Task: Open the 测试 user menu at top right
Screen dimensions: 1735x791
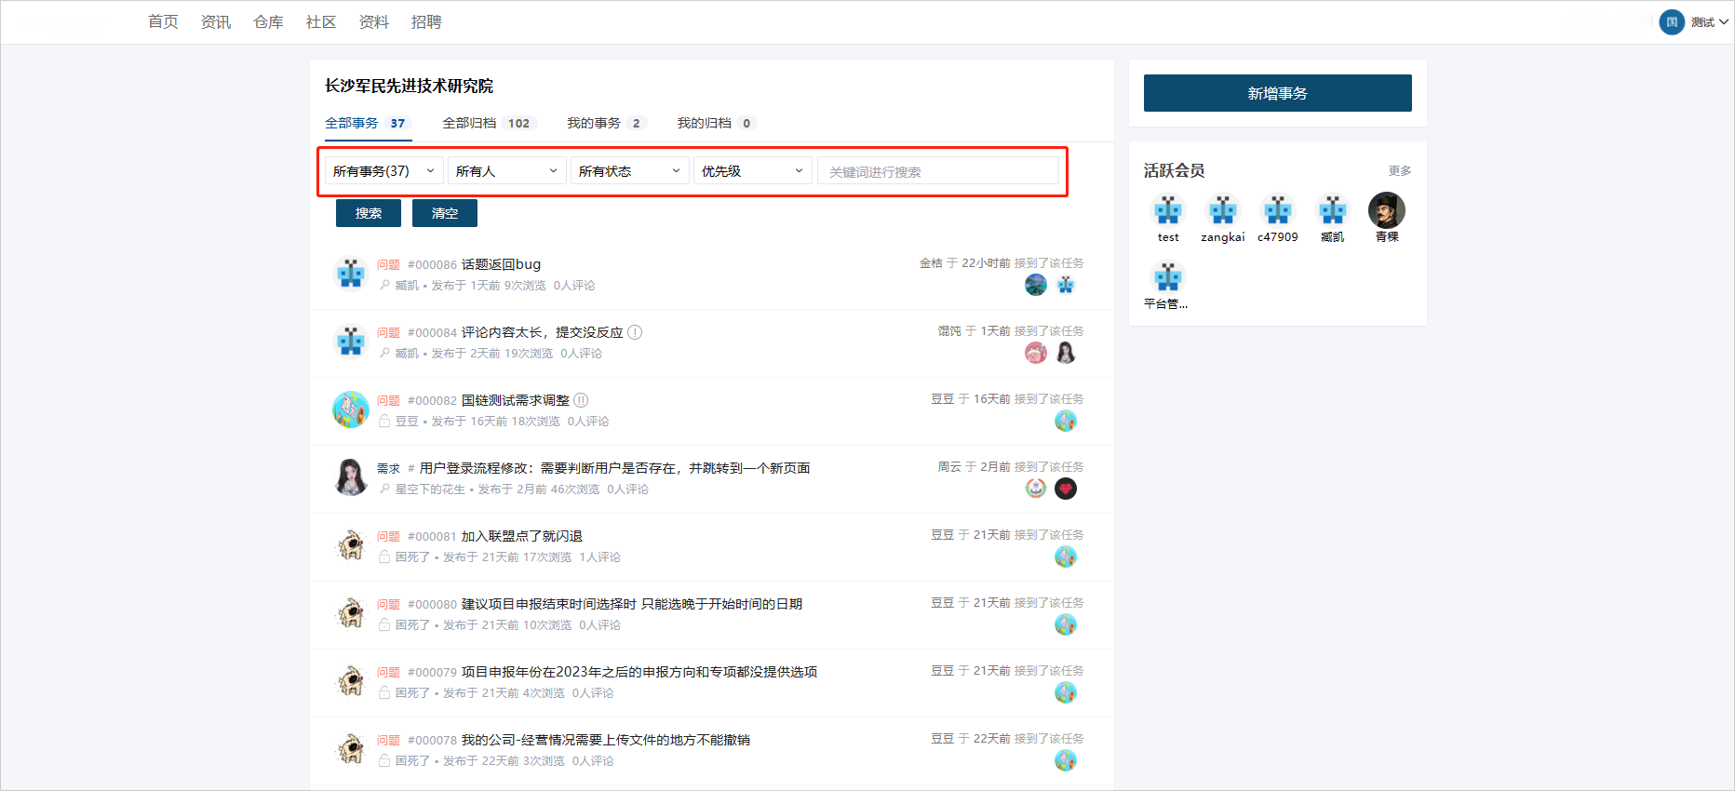Action: click(x=1694, y=22)
